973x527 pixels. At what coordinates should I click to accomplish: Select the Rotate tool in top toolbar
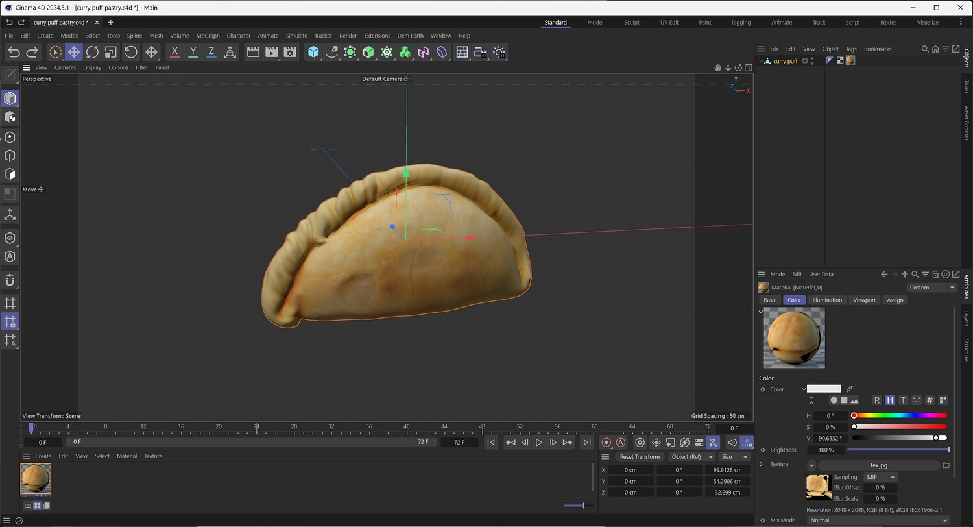tap(92, 52)
